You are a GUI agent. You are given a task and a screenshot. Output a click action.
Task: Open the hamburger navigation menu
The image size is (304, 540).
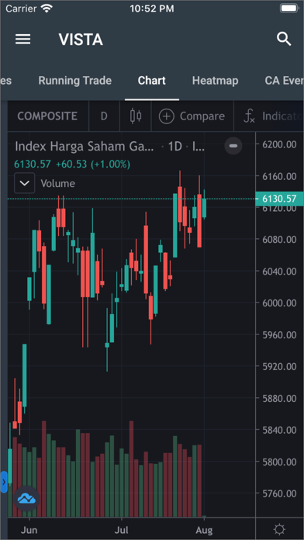click(x=23, y=40)
